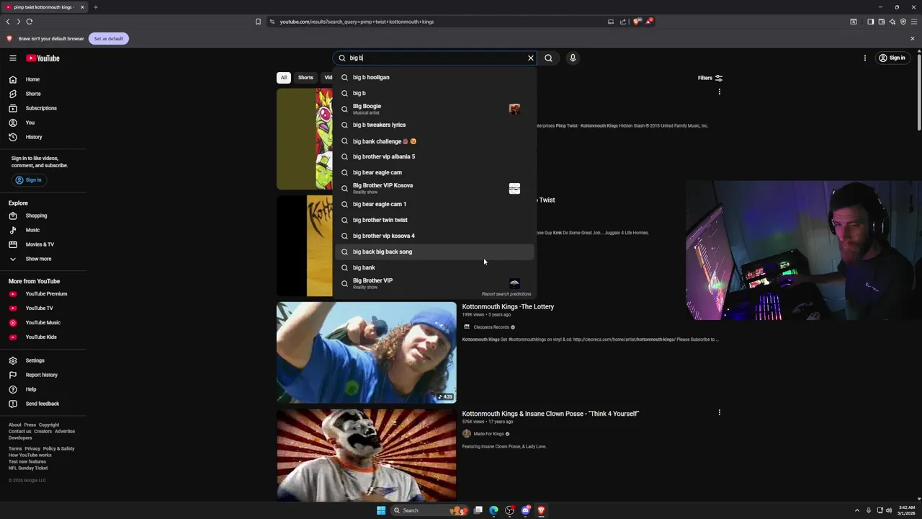
Task: Open the Discord icon in the taskbar
Action: click(x=526, y=510)
